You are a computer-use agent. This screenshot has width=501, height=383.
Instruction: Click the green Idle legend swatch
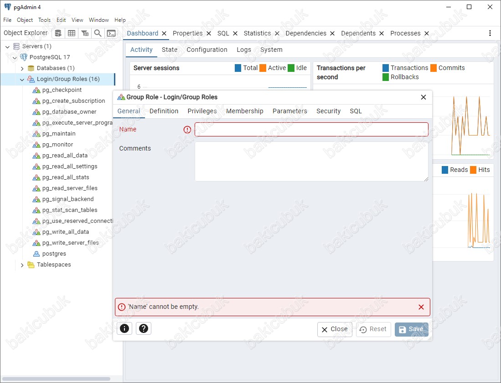291,68
